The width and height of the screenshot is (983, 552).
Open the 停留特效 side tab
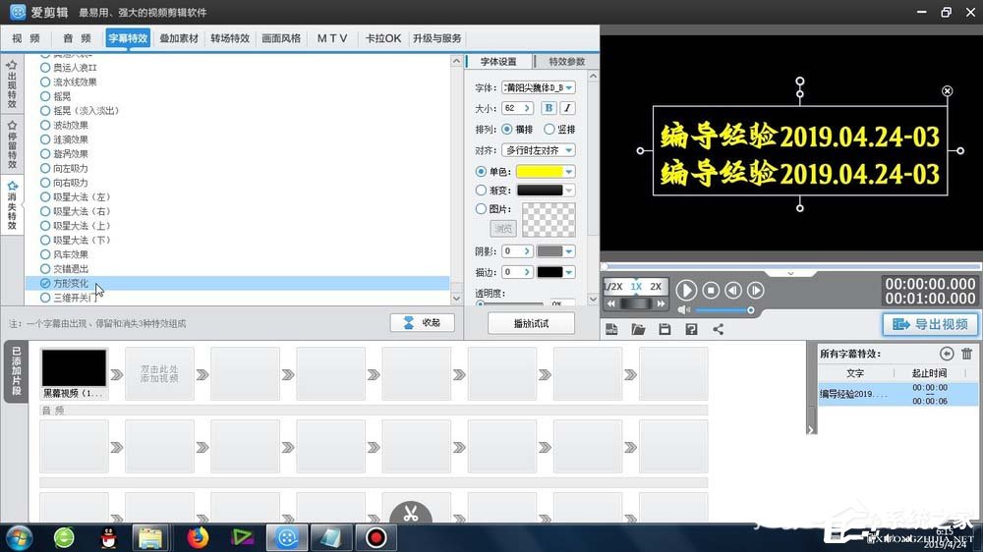pos(12,144)
